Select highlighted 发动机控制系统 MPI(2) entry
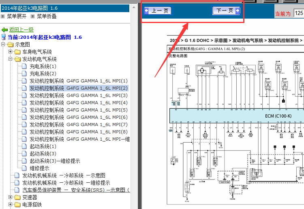Viewport: 304px width, 209px height. 79,88
